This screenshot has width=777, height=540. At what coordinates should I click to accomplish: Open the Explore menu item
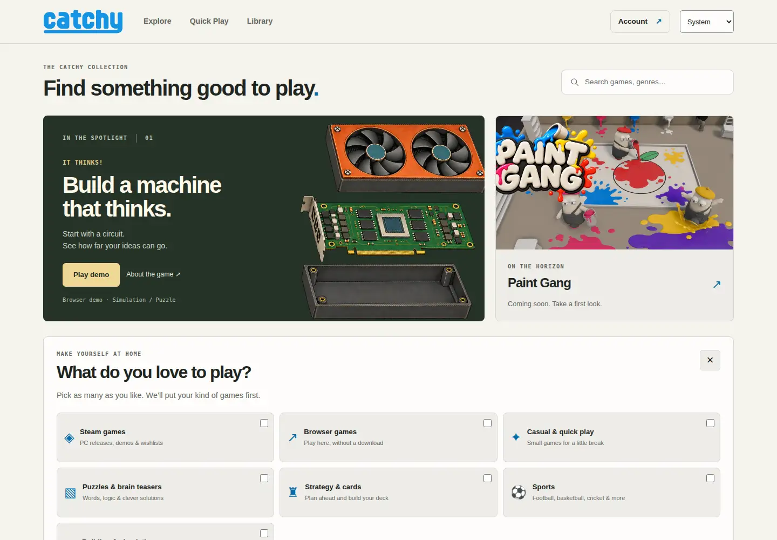click(158, 21)
